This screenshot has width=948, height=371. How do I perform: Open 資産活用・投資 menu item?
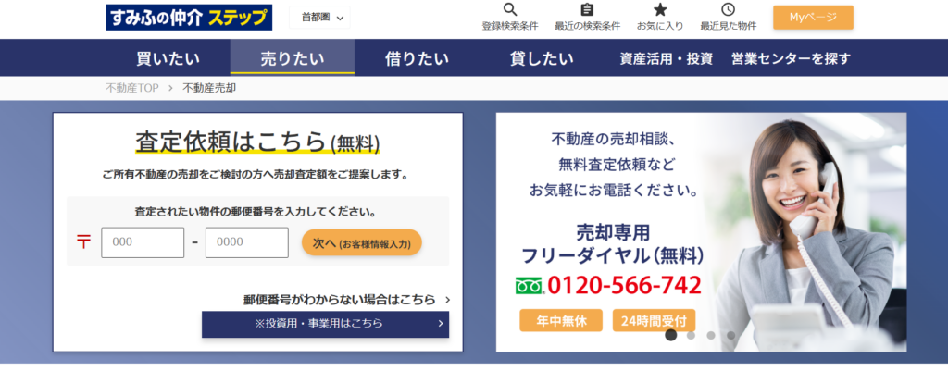(x=667, y=58)
